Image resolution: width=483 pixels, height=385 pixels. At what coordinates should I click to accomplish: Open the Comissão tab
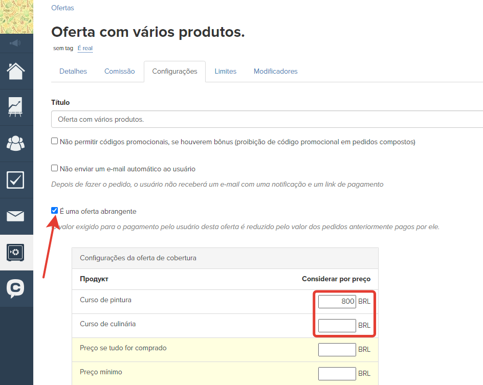click(120, 72)
